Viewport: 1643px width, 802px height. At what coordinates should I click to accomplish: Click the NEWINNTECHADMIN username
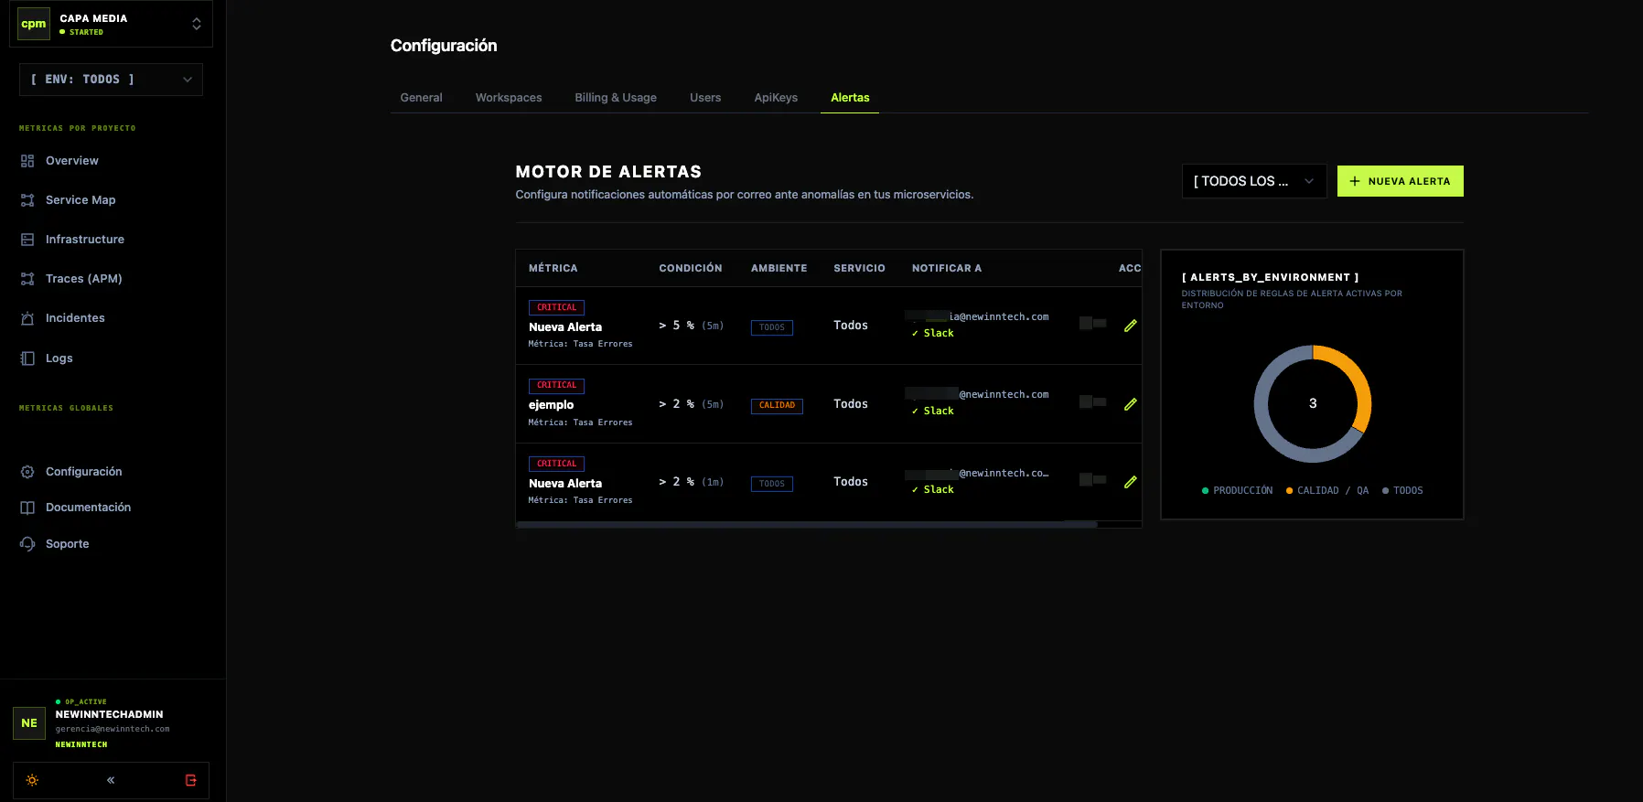click(x=109, y=715)
